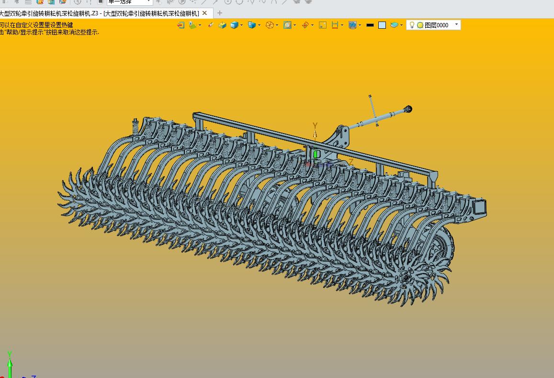Add a new tab with the plus button
This screenshot has height=378, width=554.
click(x=219, y=13)
